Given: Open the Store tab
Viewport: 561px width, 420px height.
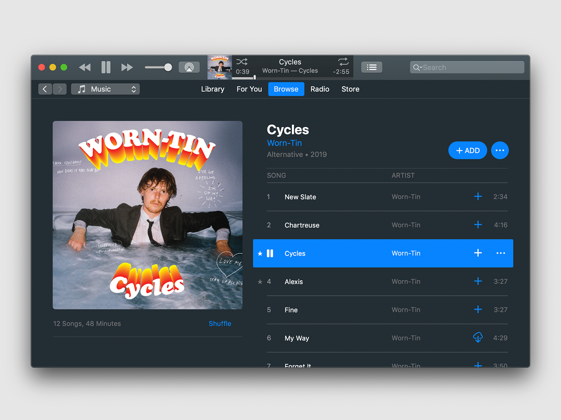Looking at the screenshot, I should (350, 89).
